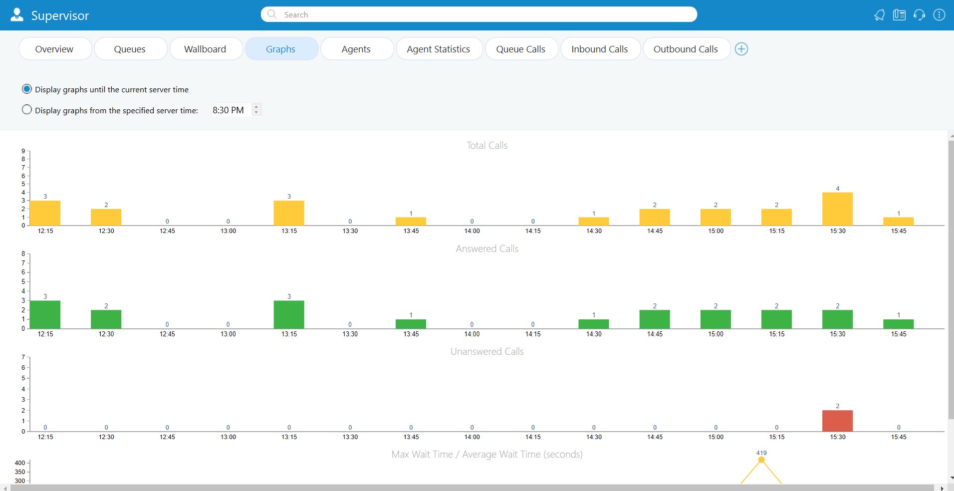Click the value 4 above Total Calls 15:30 bar

click(x=838, y=189)
